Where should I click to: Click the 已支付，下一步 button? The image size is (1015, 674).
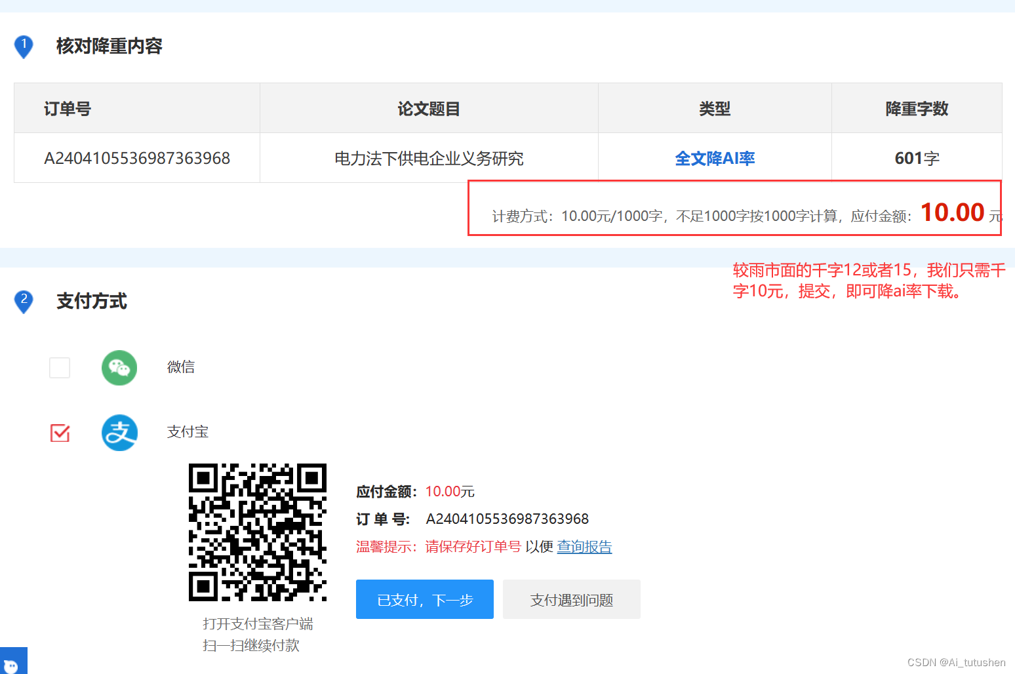(x=425, y=599)
